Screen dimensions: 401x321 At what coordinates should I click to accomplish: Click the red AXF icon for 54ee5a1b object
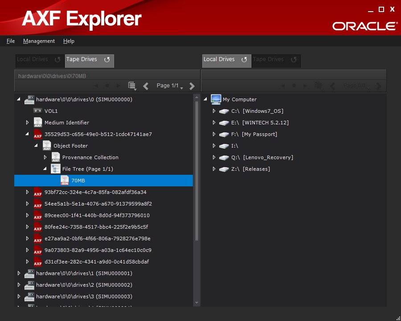pos(38,204)
